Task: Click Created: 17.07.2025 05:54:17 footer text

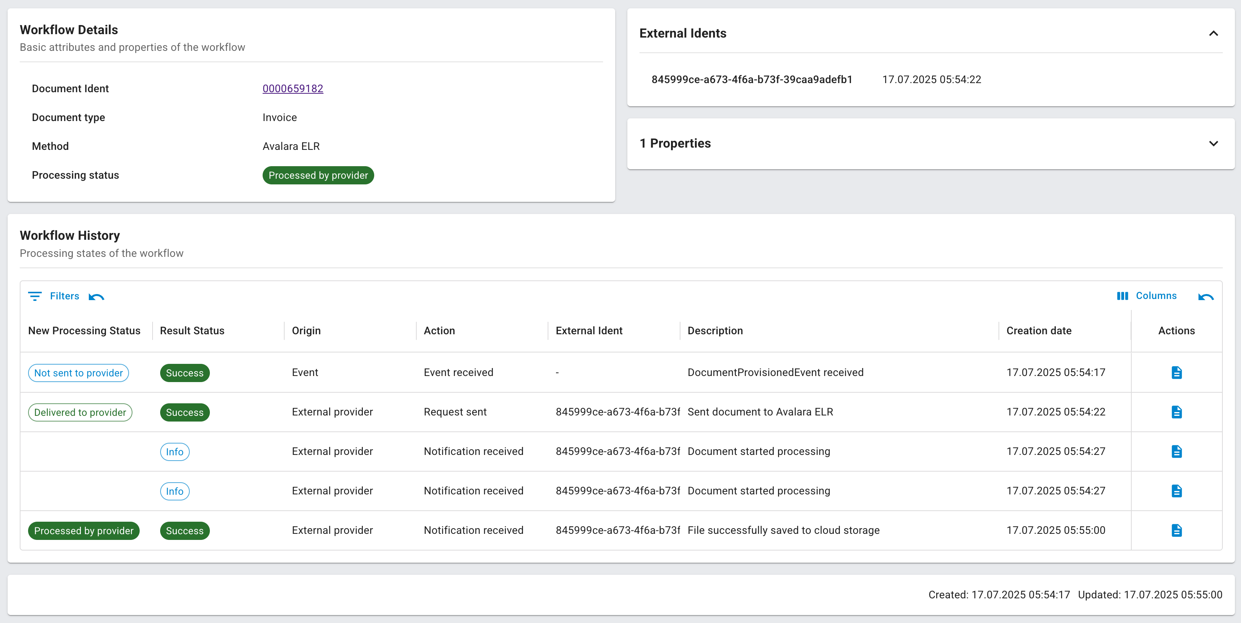Action: click(x=999, y=595)
